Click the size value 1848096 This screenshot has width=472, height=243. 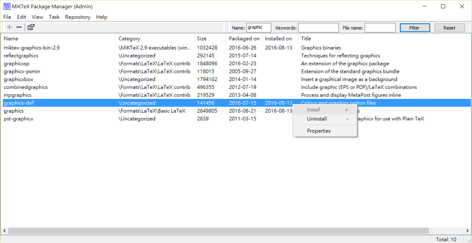point(207,64)
